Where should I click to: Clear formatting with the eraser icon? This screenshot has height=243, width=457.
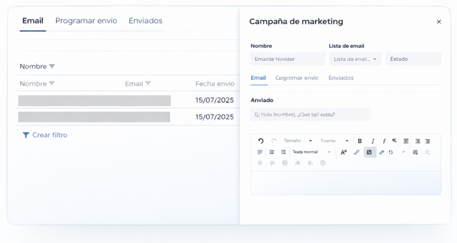381,152
